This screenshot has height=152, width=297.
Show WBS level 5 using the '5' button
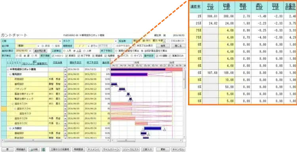coord(17,63)
